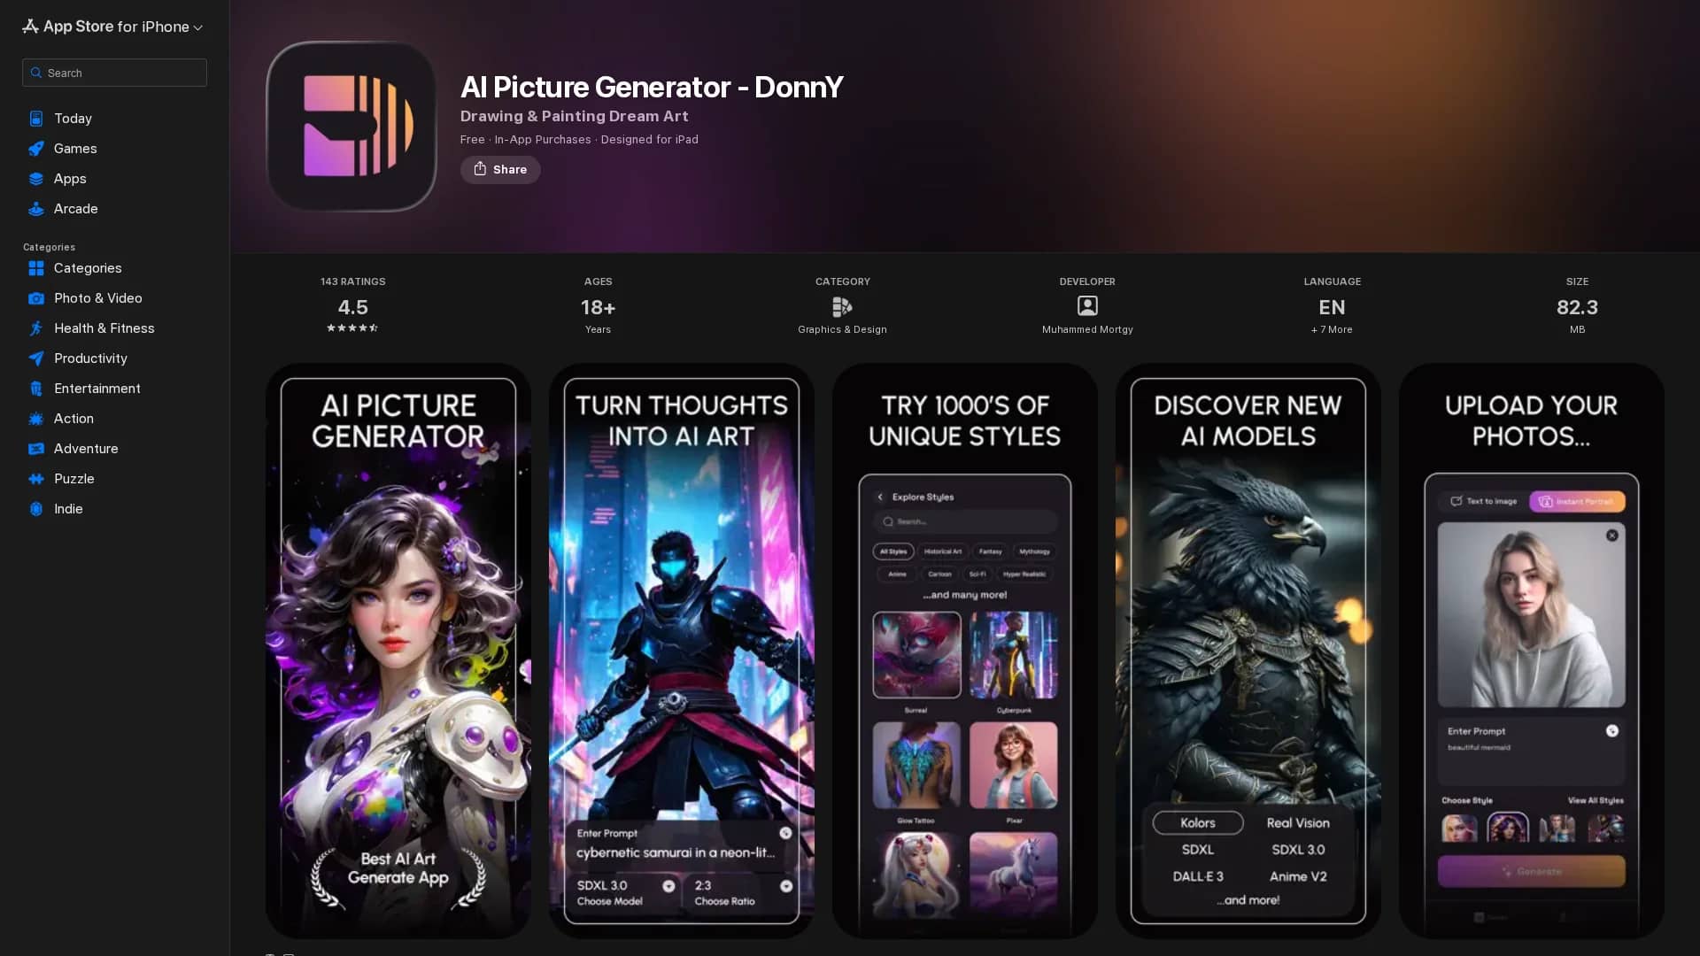Screen dimensions: 1700x956
Task: Click the developer person icon
Action: (1087, 306)
